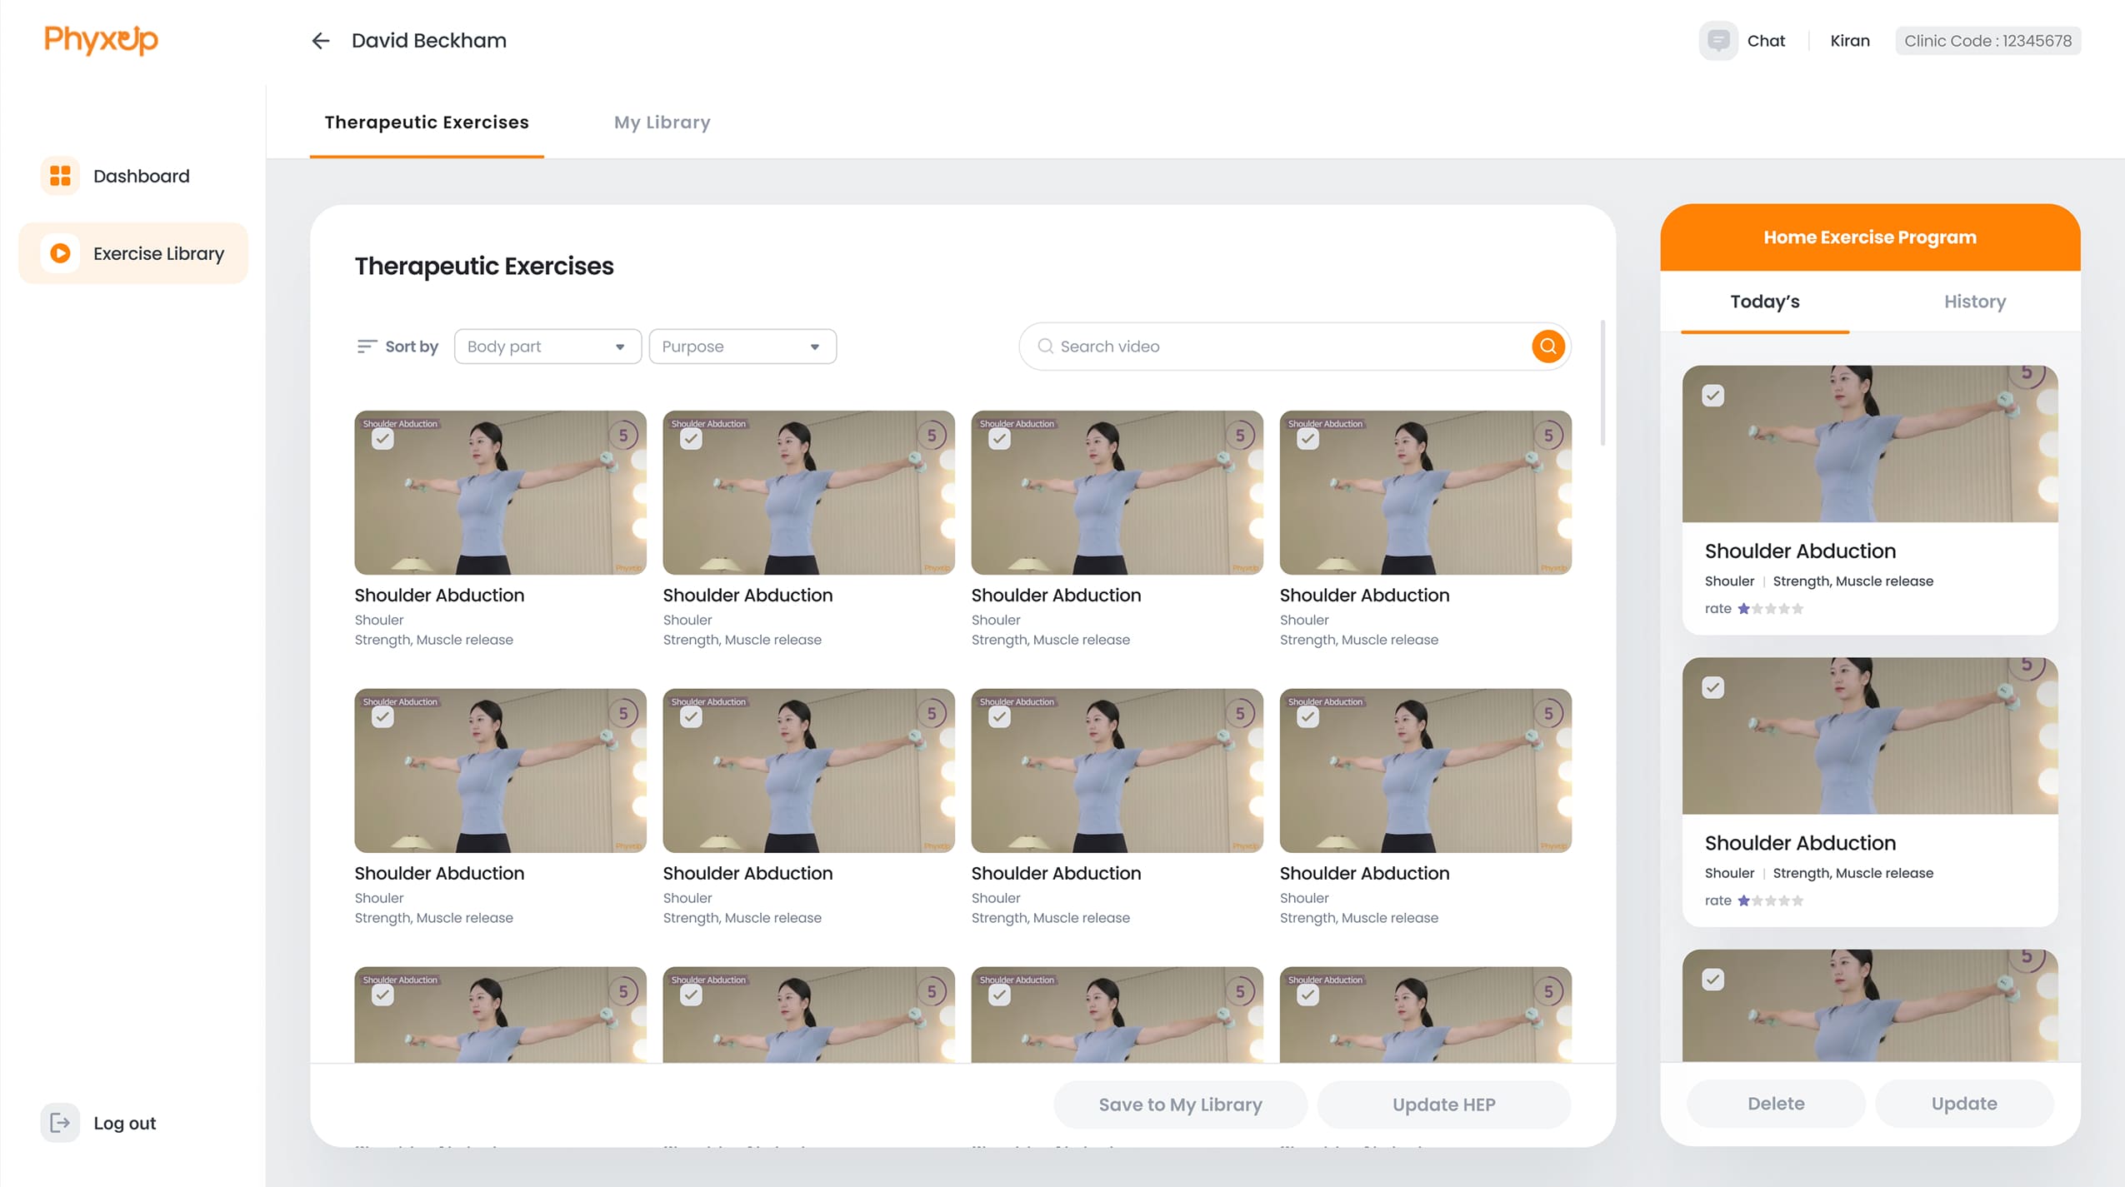The height and width of the screenshot is (1187, 2125).
Task: Click the 5 badge on third-row fourth card
Action: click(x=1548, y=992)
